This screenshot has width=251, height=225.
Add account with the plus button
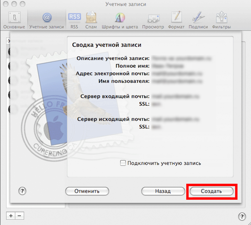[x=11, y=216]
